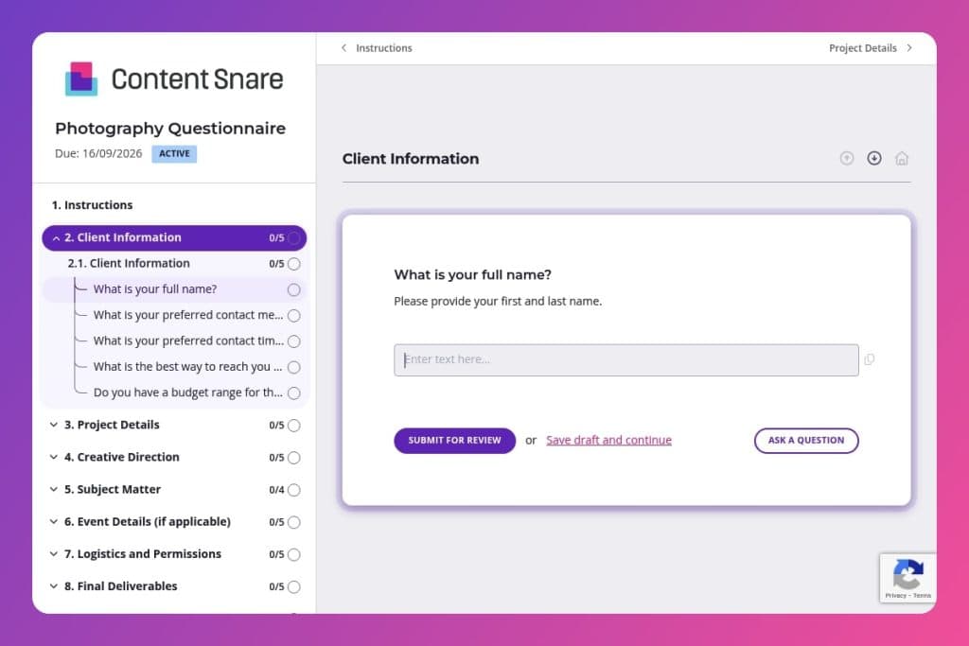Toggle status circle for budget range question

pyautogui.click(x=293, y=393)
